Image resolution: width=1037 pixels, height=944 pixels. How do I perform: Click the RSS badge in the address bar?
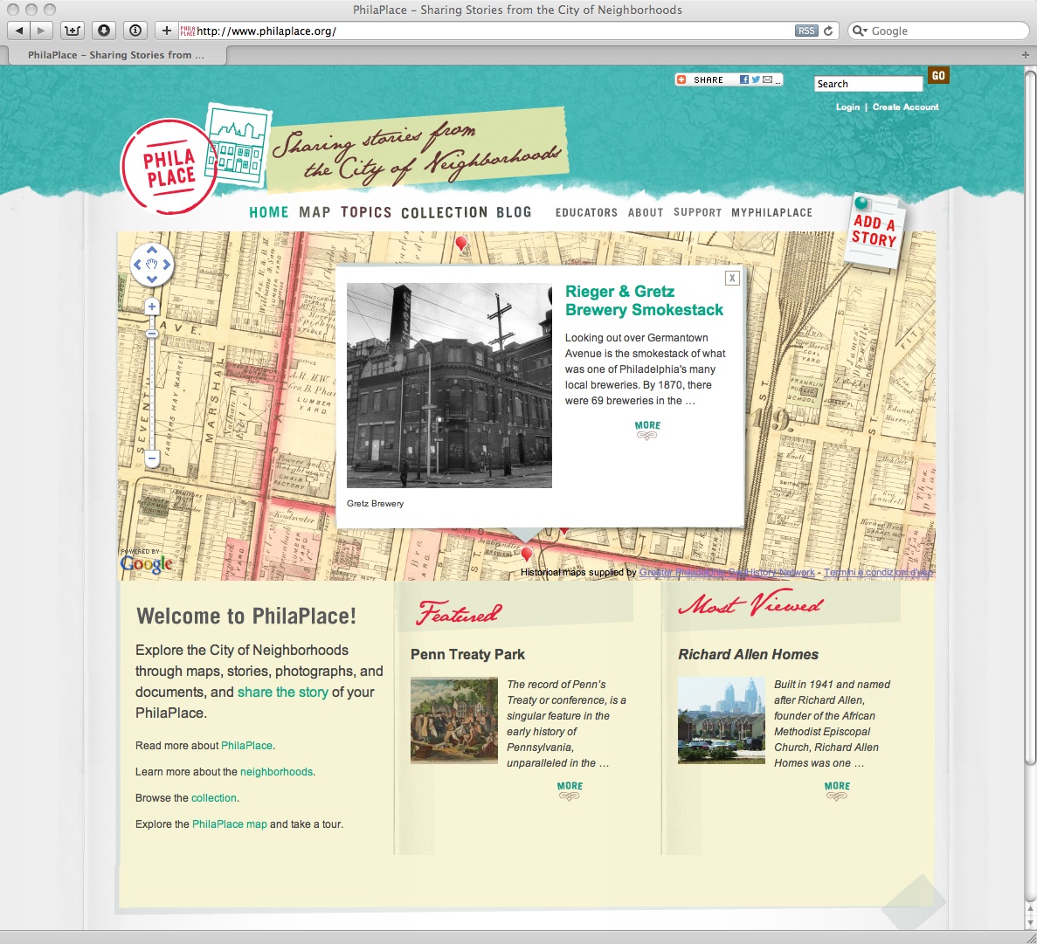point(806,31)
